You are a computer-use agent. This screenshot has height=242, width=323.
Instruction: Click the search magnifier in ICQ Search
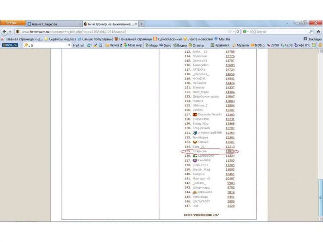[311, 32]
